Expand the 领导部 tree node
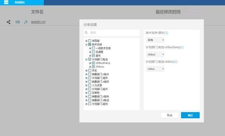The height and width of the screenshot is (136, 225). point(86,41)
